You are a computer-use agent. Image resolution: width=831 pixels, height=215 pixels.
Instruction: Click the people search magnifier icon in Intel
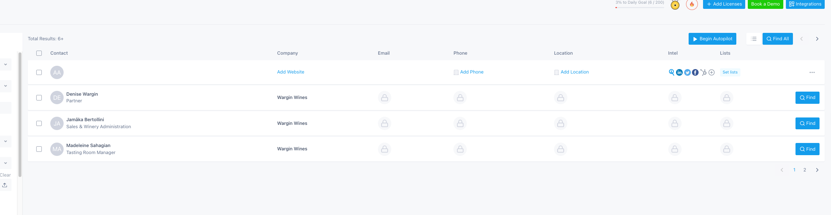click(x=672, y=72)
